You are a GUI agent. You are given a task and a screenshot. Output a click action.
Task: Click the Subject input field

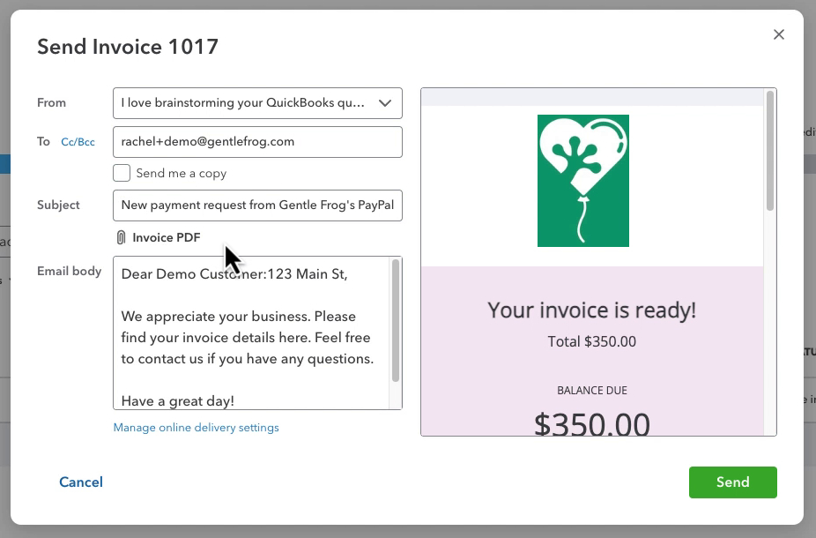[257, 205]
